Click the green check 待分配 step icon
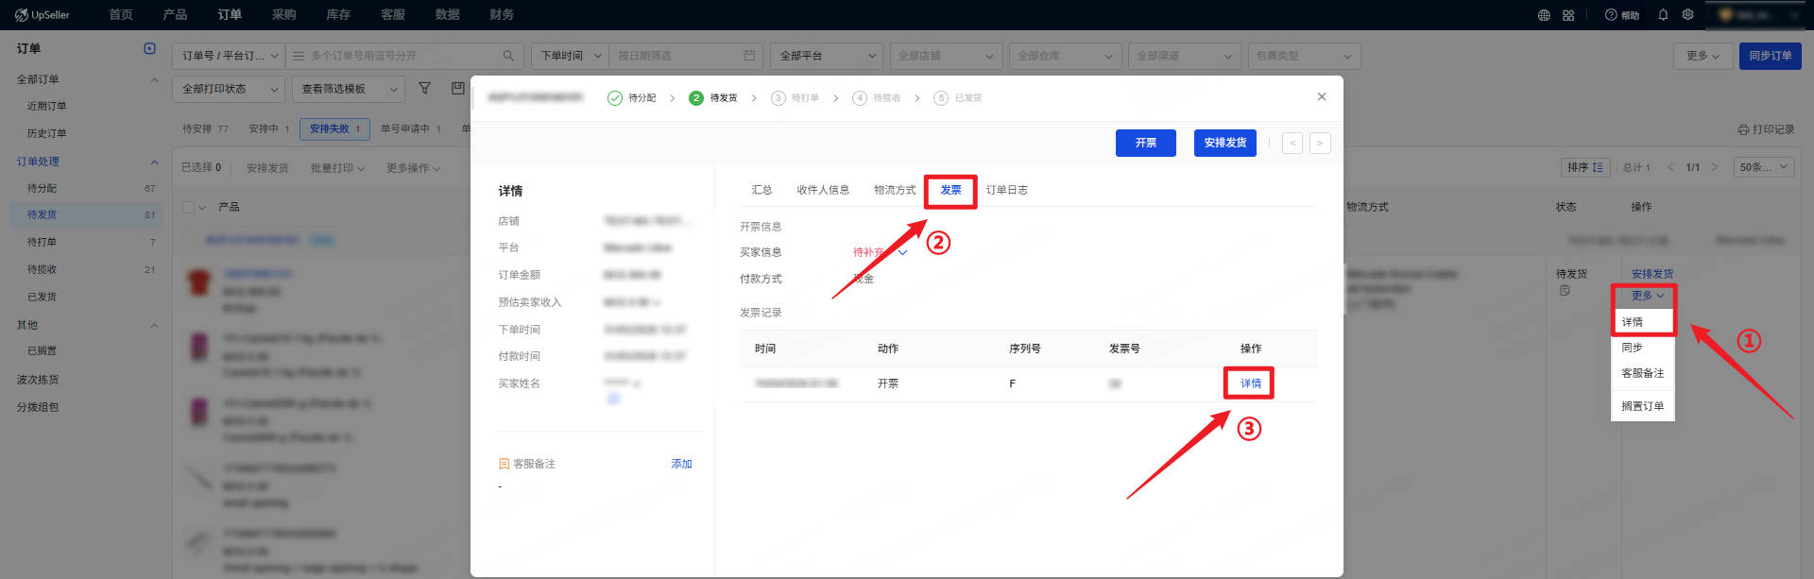Image resolution: width=1814 pixels, height=579 pixels. point(615,98)
